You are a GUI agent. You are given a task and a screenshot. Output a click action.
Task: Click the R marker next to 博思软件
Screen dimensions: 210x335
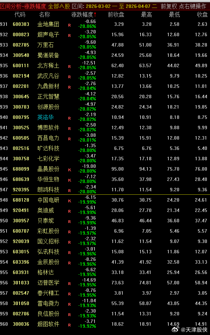(69, 129)
